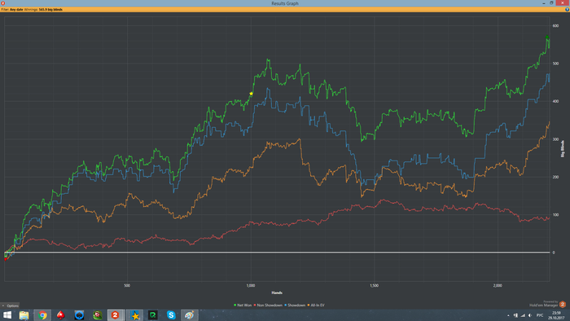Open the blue spade poker app icon
570x321 pixels.
pyautogui.click(x=79, y=314)
